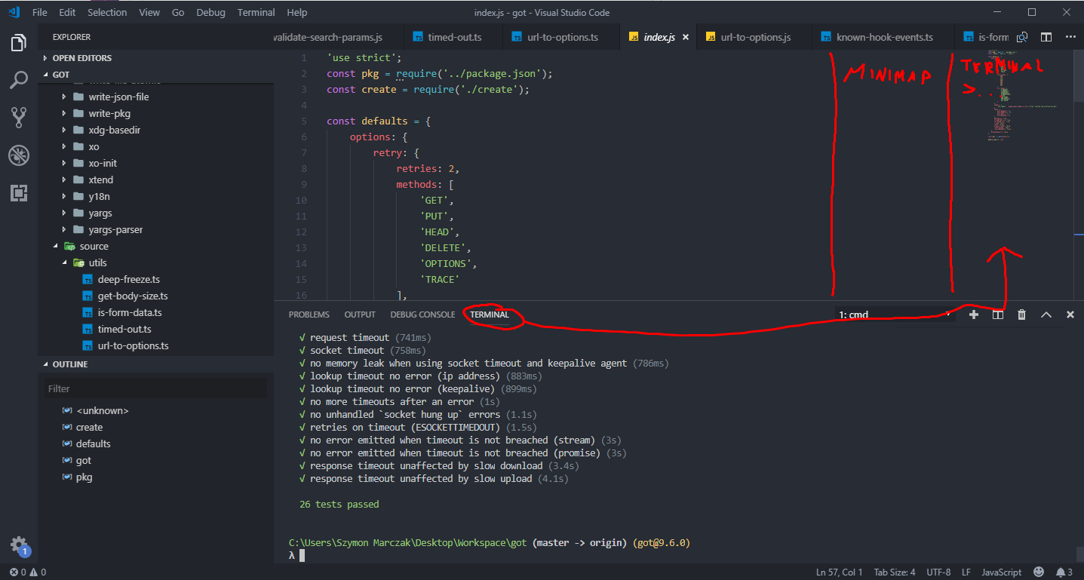This screenshot has width=1084, height=580.
Task: Change LF line ending in status bar
Action: pos(966,572)
